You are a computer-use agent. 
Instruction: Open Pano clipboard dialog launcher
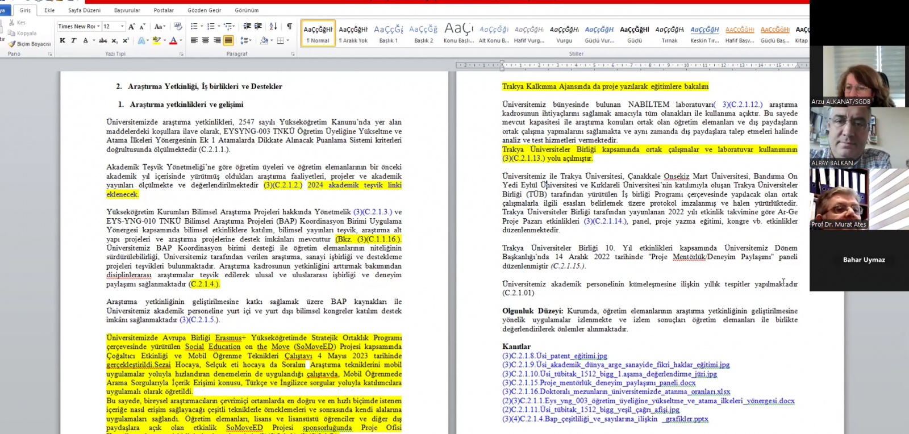(x=50, y=54)
